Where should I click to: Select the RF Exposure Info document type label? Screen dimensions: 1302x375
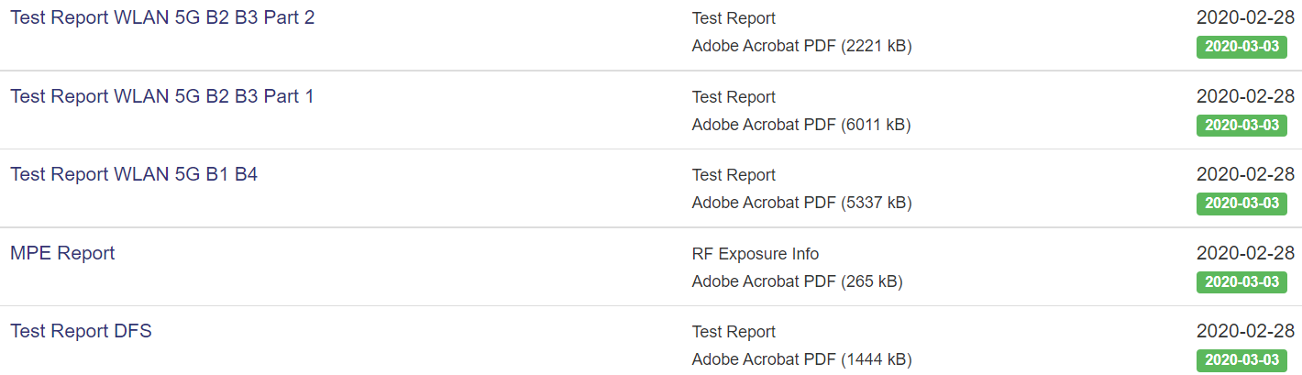[756, 254]
